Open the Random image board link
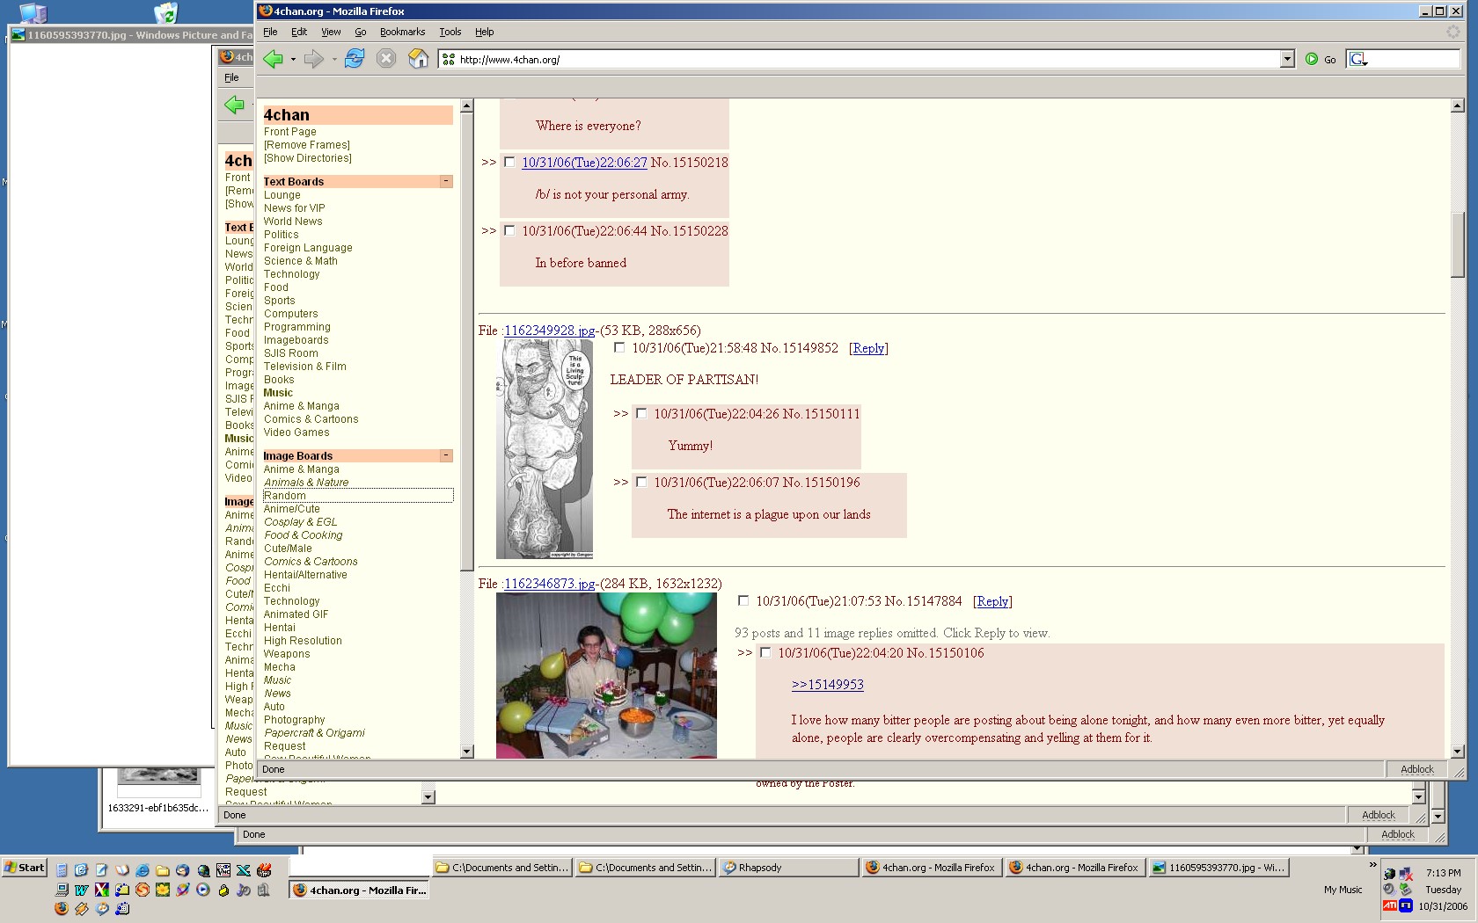1478x923 pixels. tap(284, 496)
